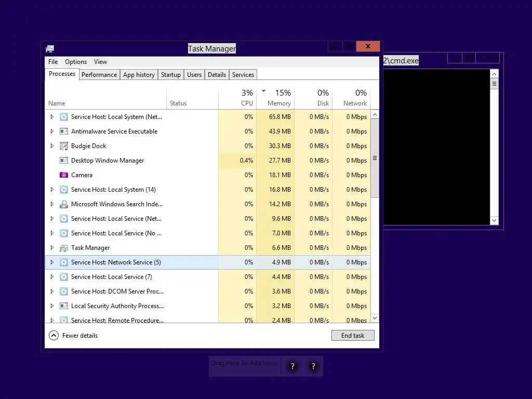Click the Budgie Dock process icon

point(64,146)
